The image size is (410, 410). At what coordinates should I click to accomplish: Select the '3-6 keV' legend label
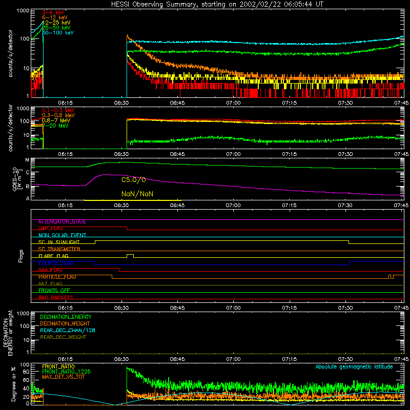coord(53,12)
